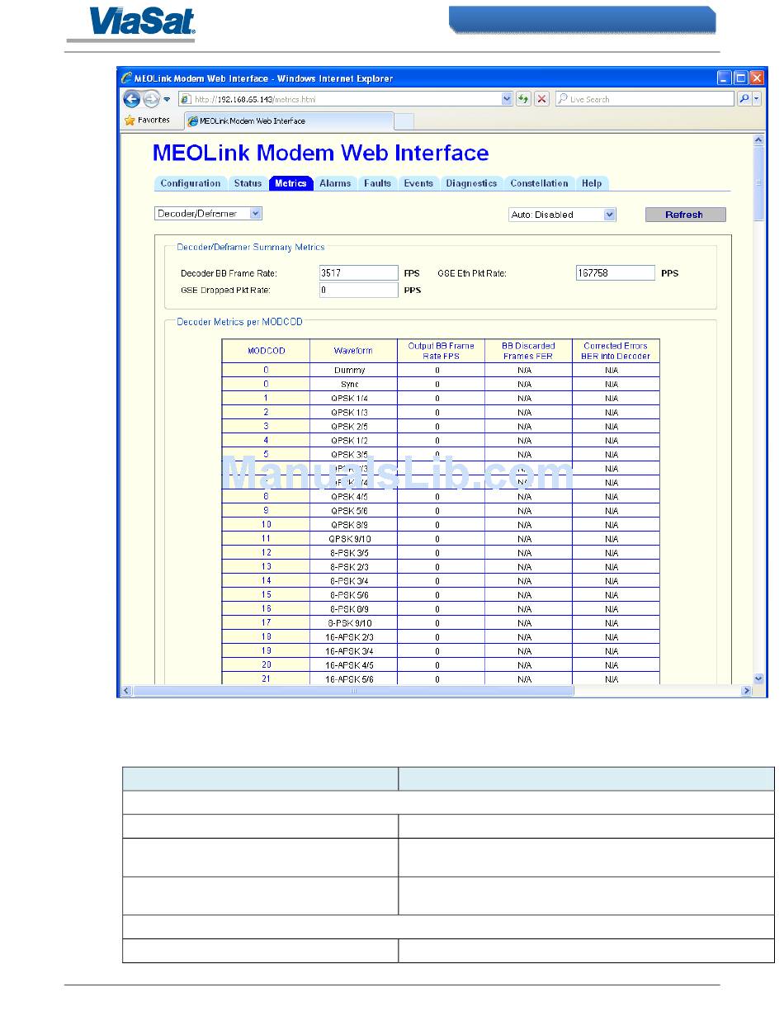Image resolution: width=784 pixels, height=1035 pixels.
Task: Select the MEOLink Modem Web Interface browser tab
Action: click(288, 121)
